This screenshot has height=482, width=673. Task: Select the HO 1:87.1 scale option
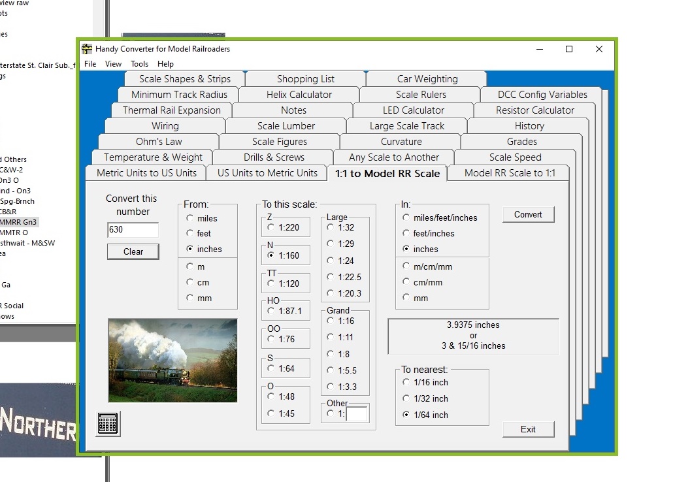[x=271, y=312]
